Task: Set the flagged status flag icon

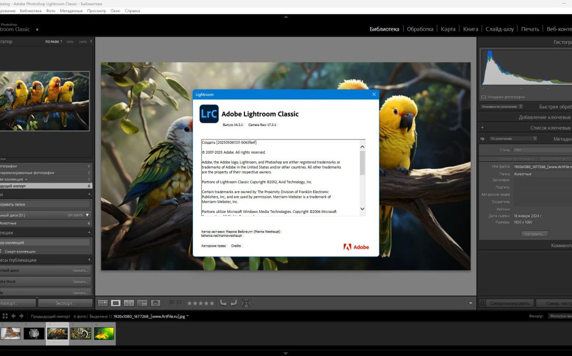Action: coord(171,303)
